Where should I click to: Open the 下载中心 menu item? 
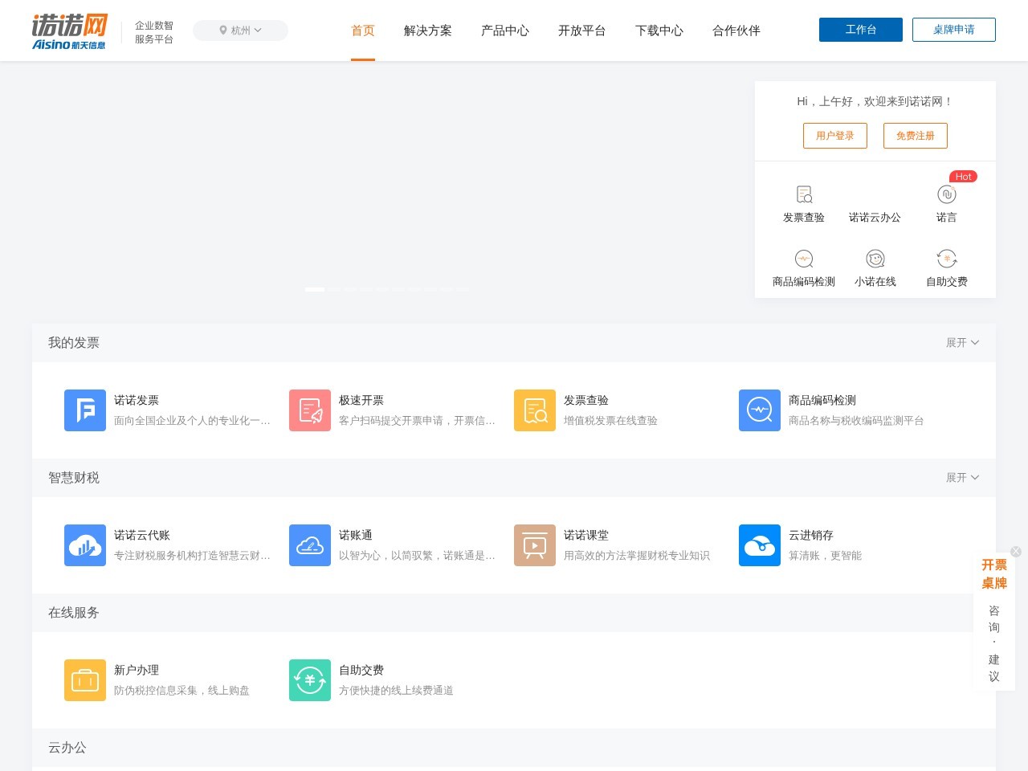click(659, 31)
